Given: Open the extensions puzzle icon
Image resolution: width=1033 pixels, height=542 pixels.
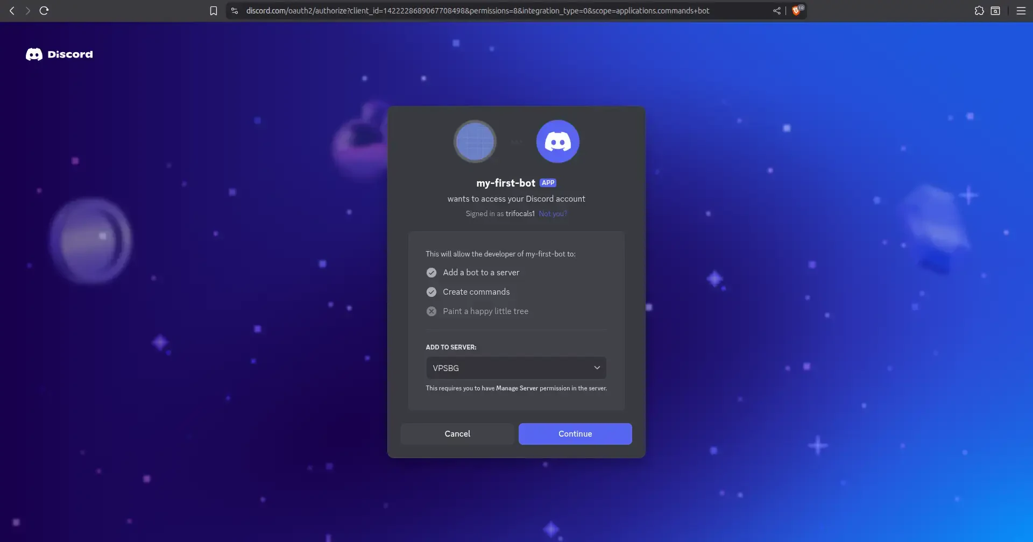Looking at the screenshot, I should 979,11.
